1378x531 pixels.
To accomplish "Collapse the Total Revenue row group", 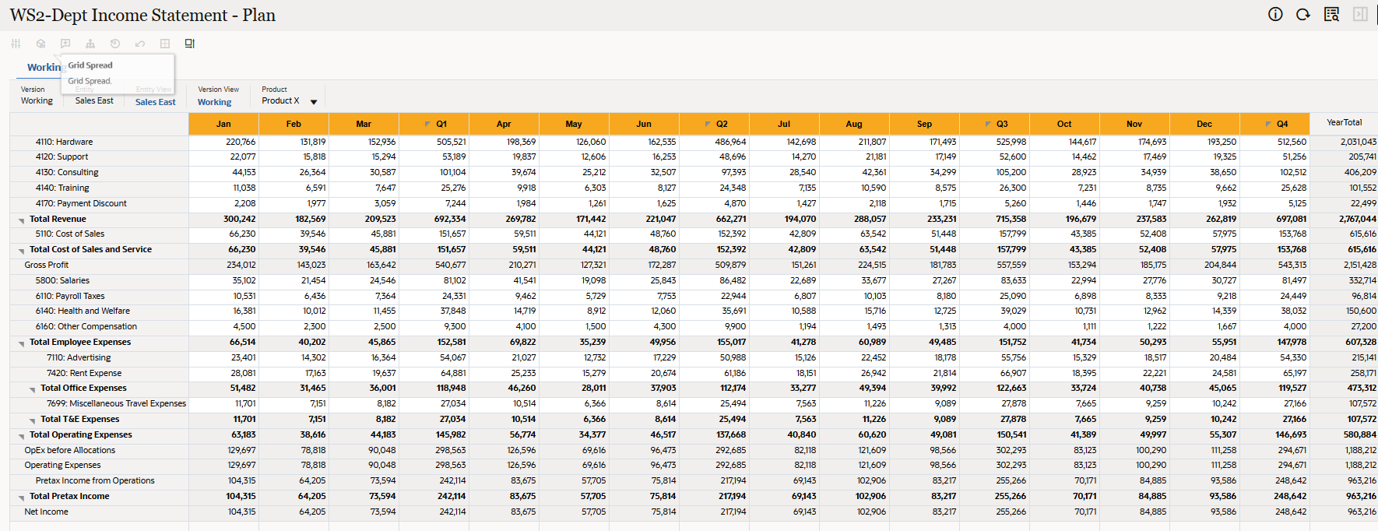I will pos(22,220).
